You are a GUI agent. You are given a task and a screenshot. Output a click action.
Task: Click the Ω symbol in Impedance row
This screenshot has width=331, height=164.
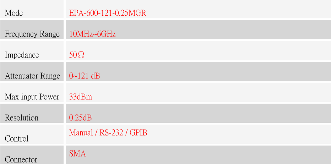[81, 55]
